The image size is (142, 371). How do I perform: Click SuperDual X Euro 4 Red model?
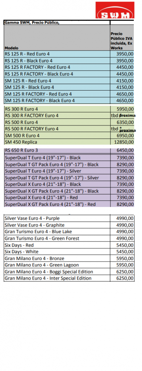pyautogui.click(x=41, y=198)
